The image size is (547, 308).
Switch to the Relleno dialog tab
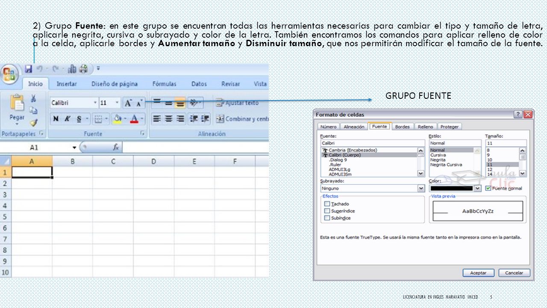point(425,127)
